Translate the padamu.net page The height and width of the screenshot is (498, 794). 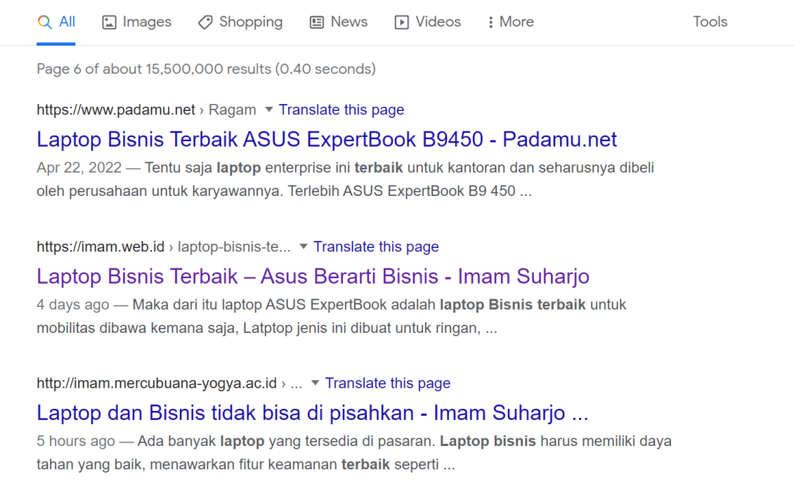341,110
